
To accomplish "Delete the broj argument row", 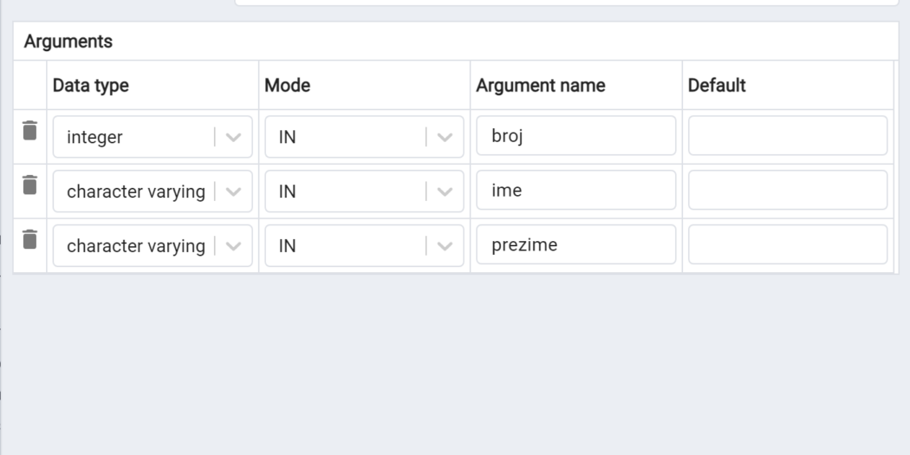I will tap(29, 131).
